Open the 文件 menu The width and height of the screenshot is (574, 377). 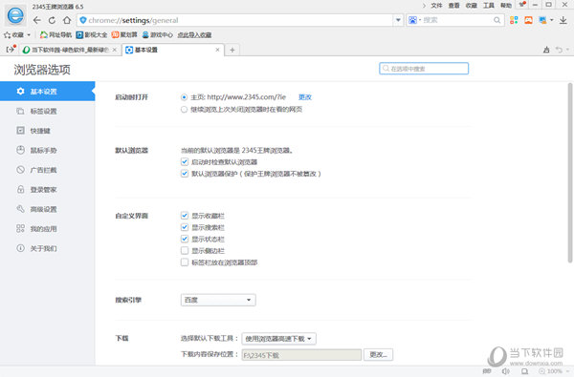(x=436, y=5)
